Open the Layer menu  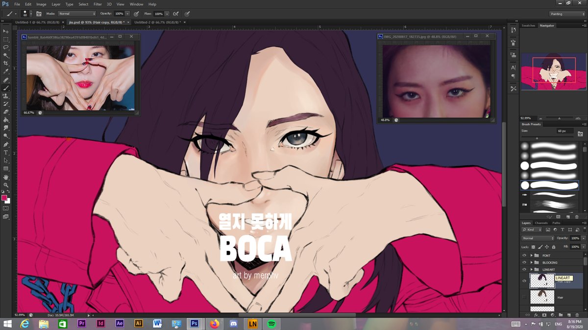click(x=56, y=4)
